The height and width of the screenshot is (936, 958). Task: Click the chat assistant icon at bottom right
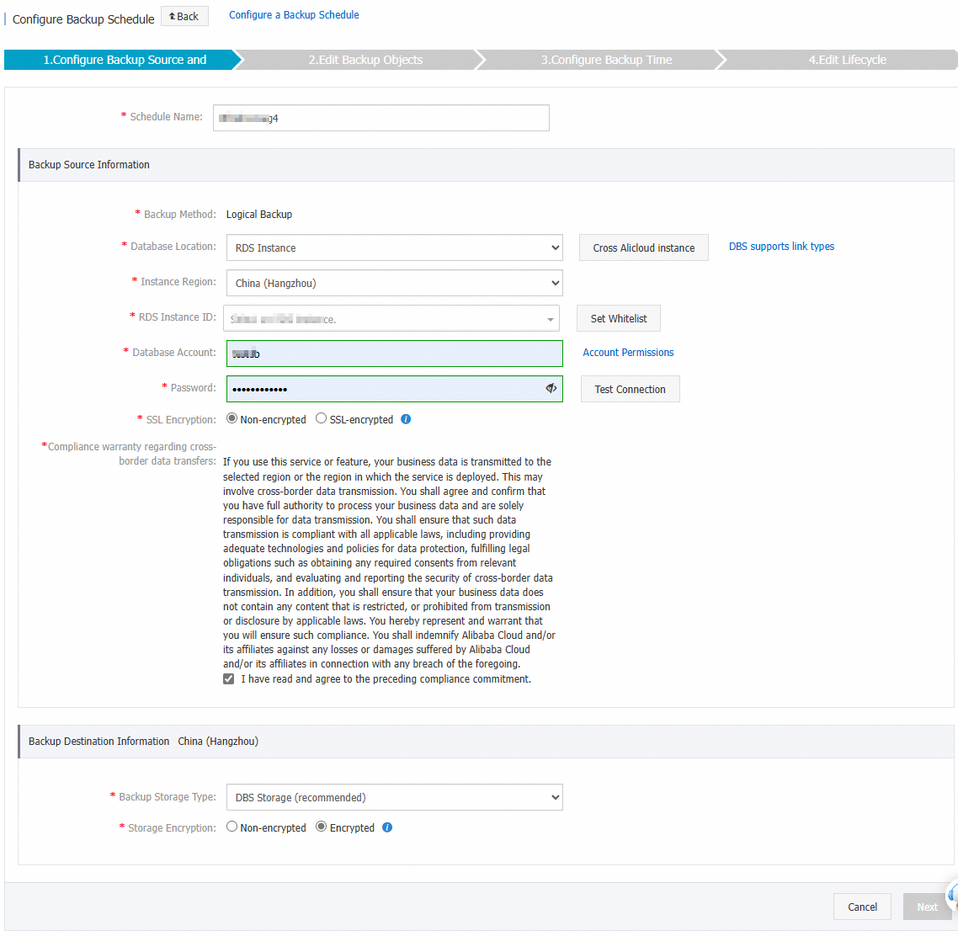(952, 896)
